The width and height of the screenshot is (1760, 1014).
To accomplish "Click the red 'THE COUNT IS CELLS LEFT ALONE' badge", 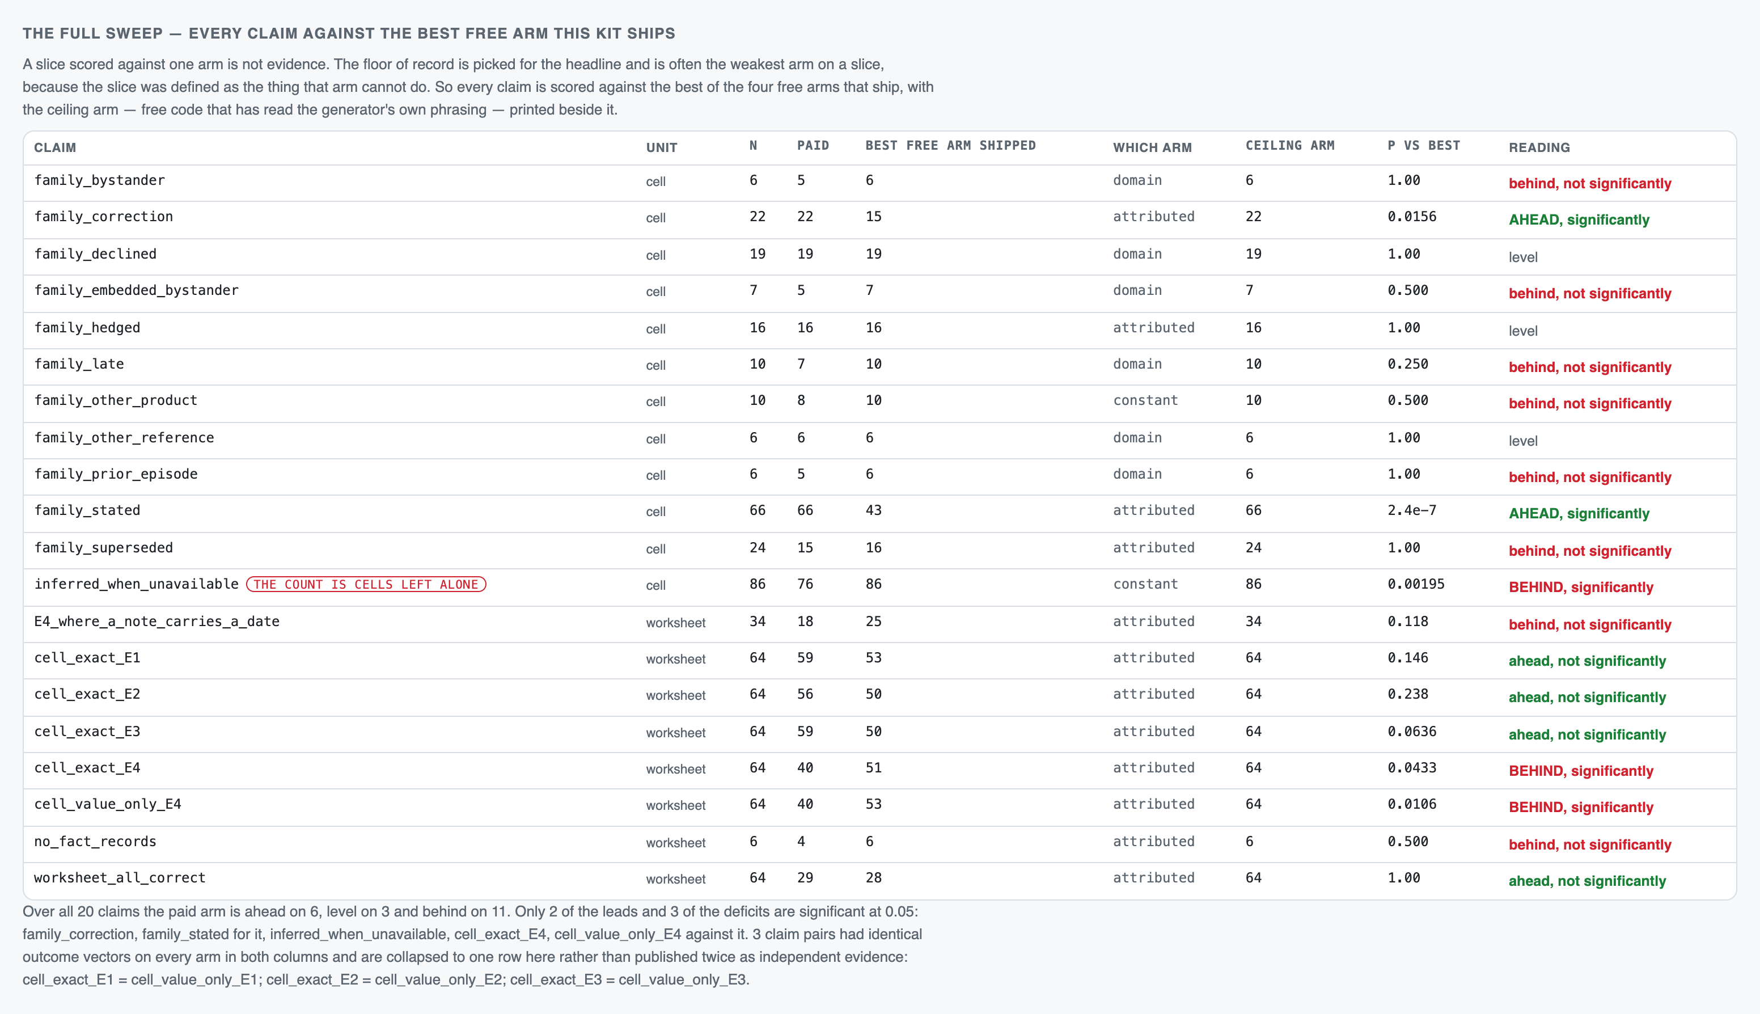I will point(366,584).
